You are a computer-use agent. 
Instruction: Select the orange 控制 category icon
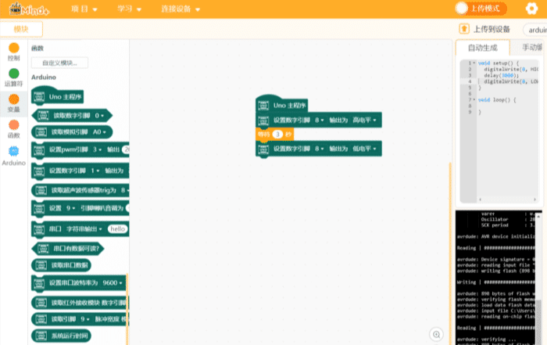tap(13, 49)
